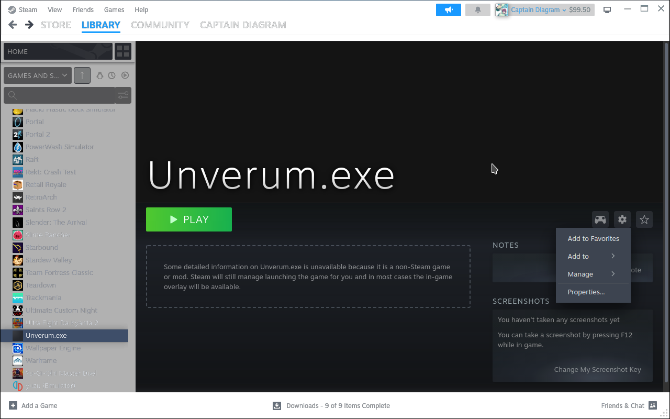Click the RetroArch game icon

coord(18,197)
